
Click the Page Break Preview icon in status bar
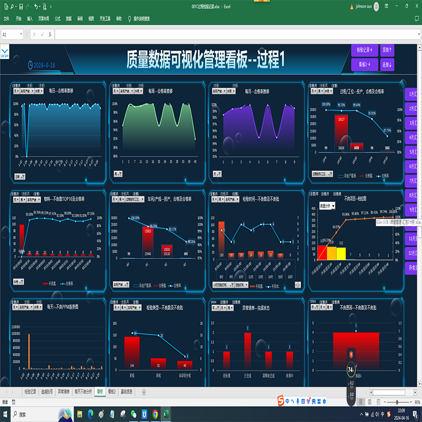(378, 402)
